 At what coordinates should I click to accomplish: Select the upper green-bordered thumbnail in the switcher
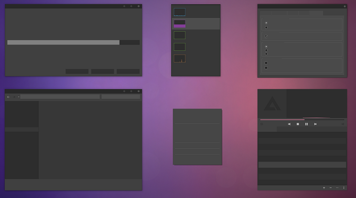(180, 35)
